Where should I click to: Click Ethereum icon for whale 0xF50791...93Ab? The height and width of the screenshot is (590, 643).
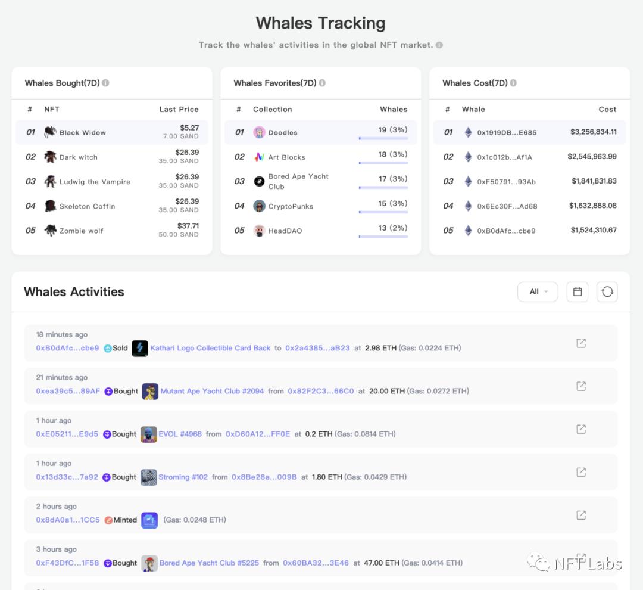(x=469, y=182)
